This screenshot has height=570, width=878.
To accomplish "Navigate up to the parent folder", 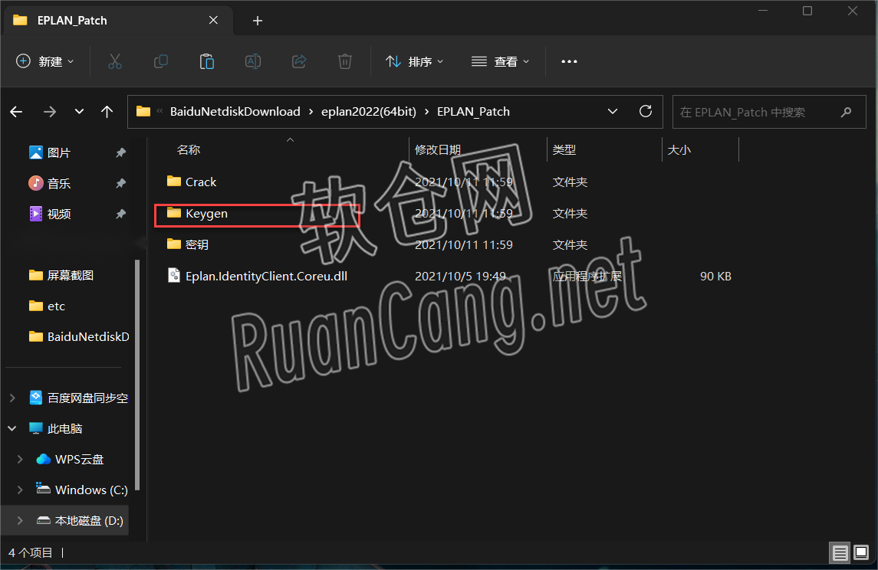I will click(x=107, y=111).
